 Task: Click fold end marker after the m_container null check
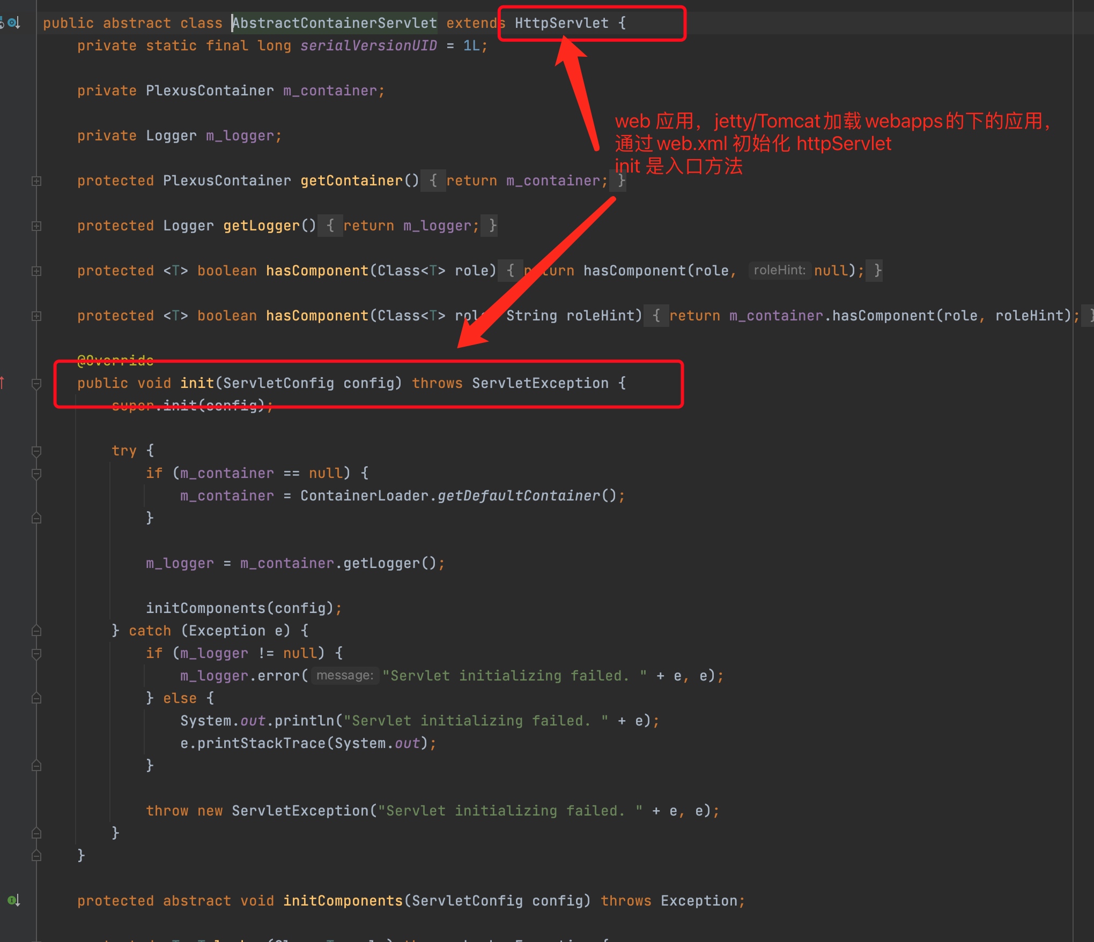click(x=36, y=518)
